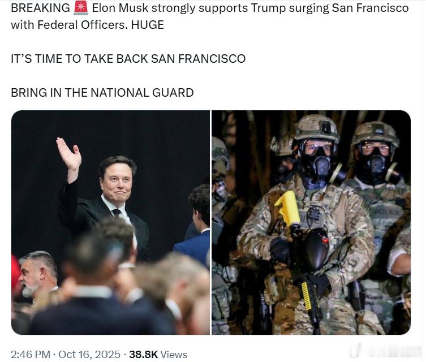Open the right photo of officers in gas masks
426x362 pixels.
[x=311, y=222]
